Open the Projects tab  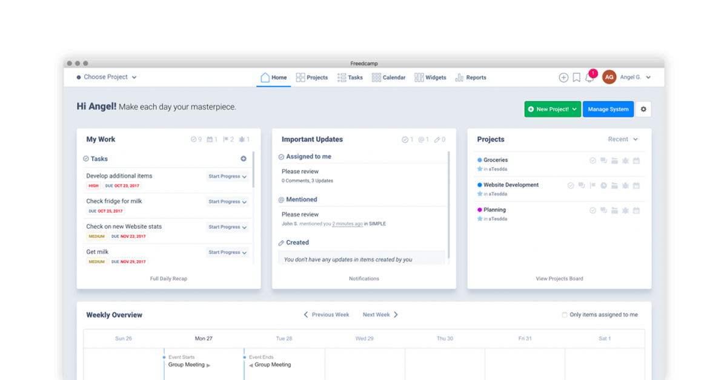click(312, 77)
